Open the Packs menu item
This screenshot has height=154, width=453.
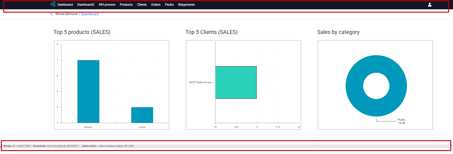pyautogui.click(x=169, y=5)
